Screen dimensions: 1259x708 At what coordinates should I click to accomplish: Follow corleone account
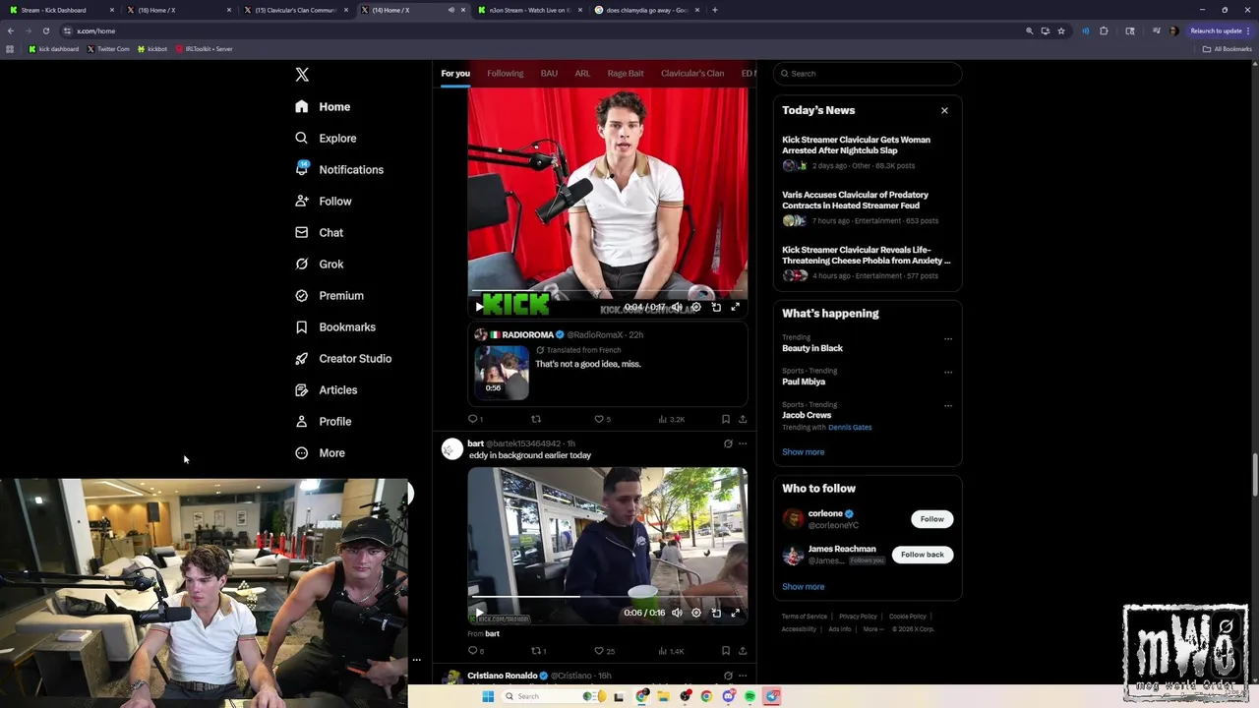[x=931, y=519]
